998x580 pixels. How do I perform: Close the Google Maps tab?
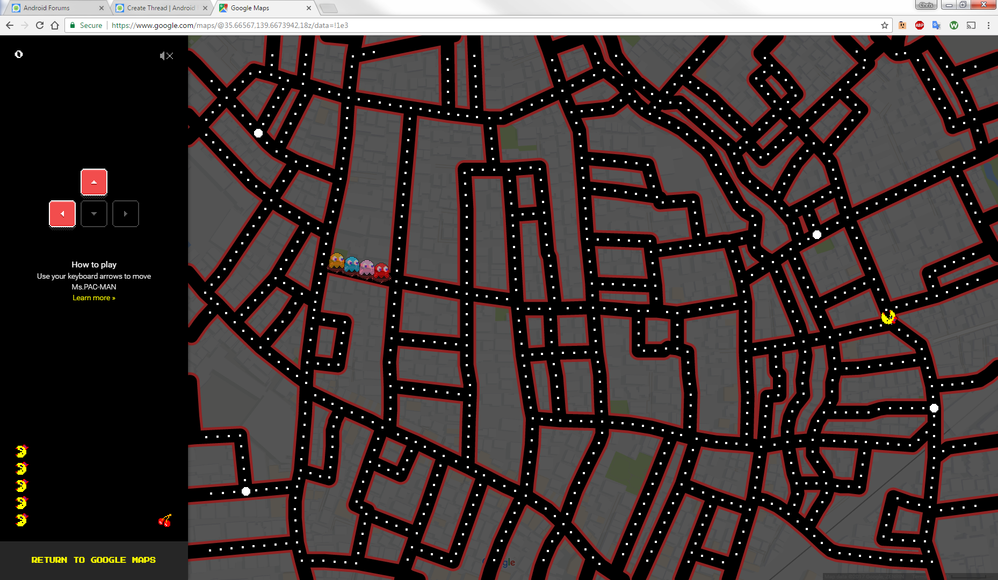tap(308, 8)
